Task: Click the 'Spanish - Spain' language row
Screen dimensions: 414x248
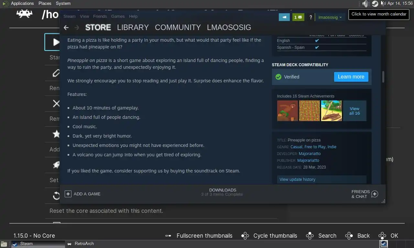Action: pos(321,47)
